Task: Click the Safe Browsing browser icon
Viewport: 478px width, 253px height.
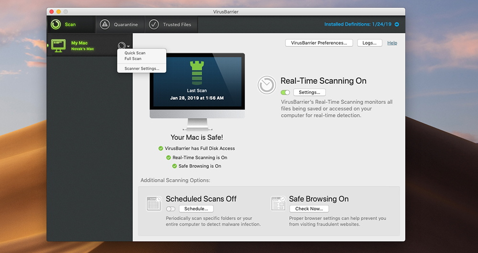Action: point(278,203)
